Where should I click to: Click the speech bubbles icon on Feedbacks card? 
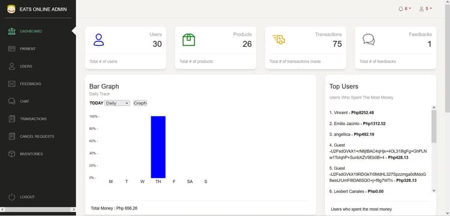pos(369,39)
